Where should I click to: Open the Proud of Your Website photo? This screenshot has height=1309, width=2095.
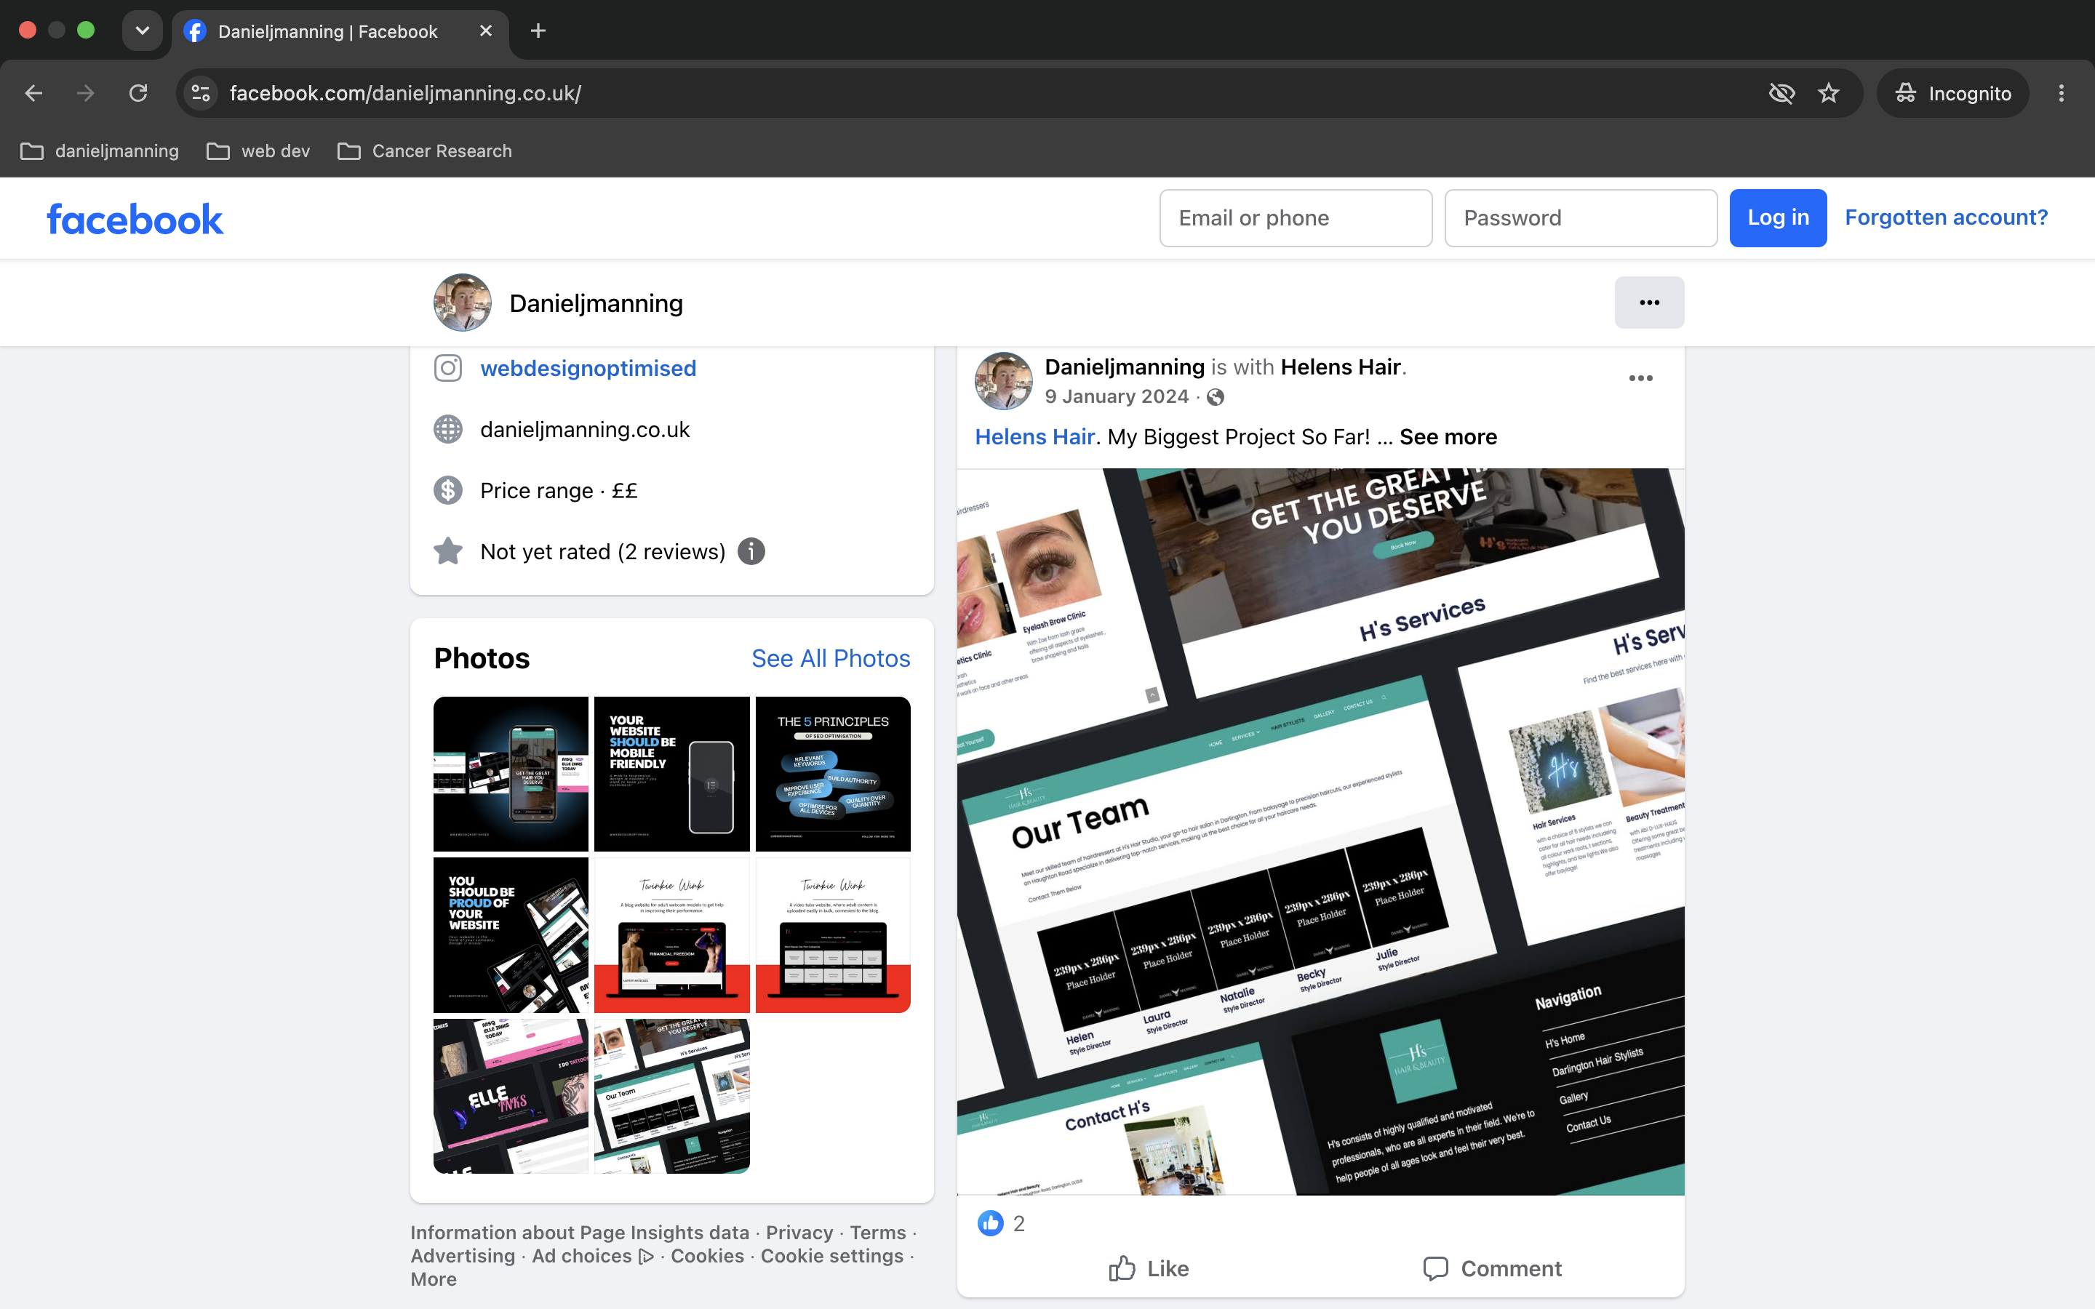(511, 935)
